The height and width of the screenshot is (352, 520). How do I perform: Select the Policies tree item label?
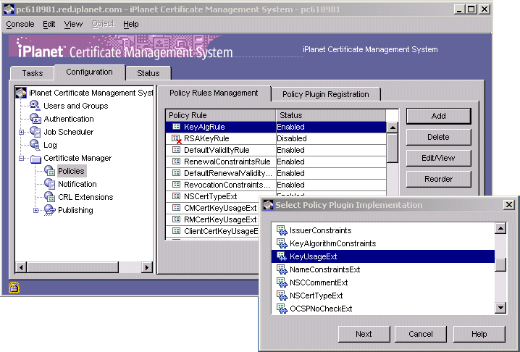pos(71,171)
